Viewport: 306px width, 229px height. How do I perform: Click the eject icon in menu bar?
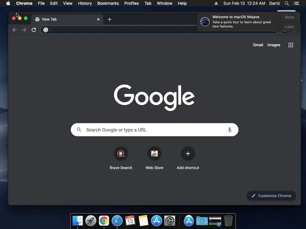point(216,3)
